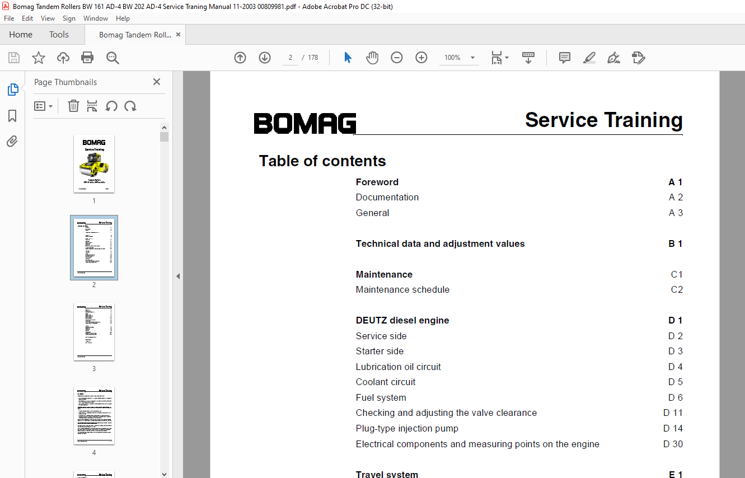Image resolution: width=745 pixels, height=478 pixels.
Task: Open Page Thumbnails sidebar icon
Action: tap(12, 90)
